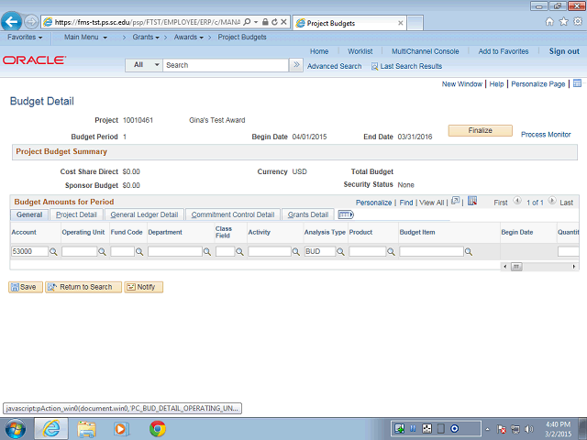Screen dimensions: 587x440
Task: Open lookup for the Operating Unit field
Action: pos(102,252)
